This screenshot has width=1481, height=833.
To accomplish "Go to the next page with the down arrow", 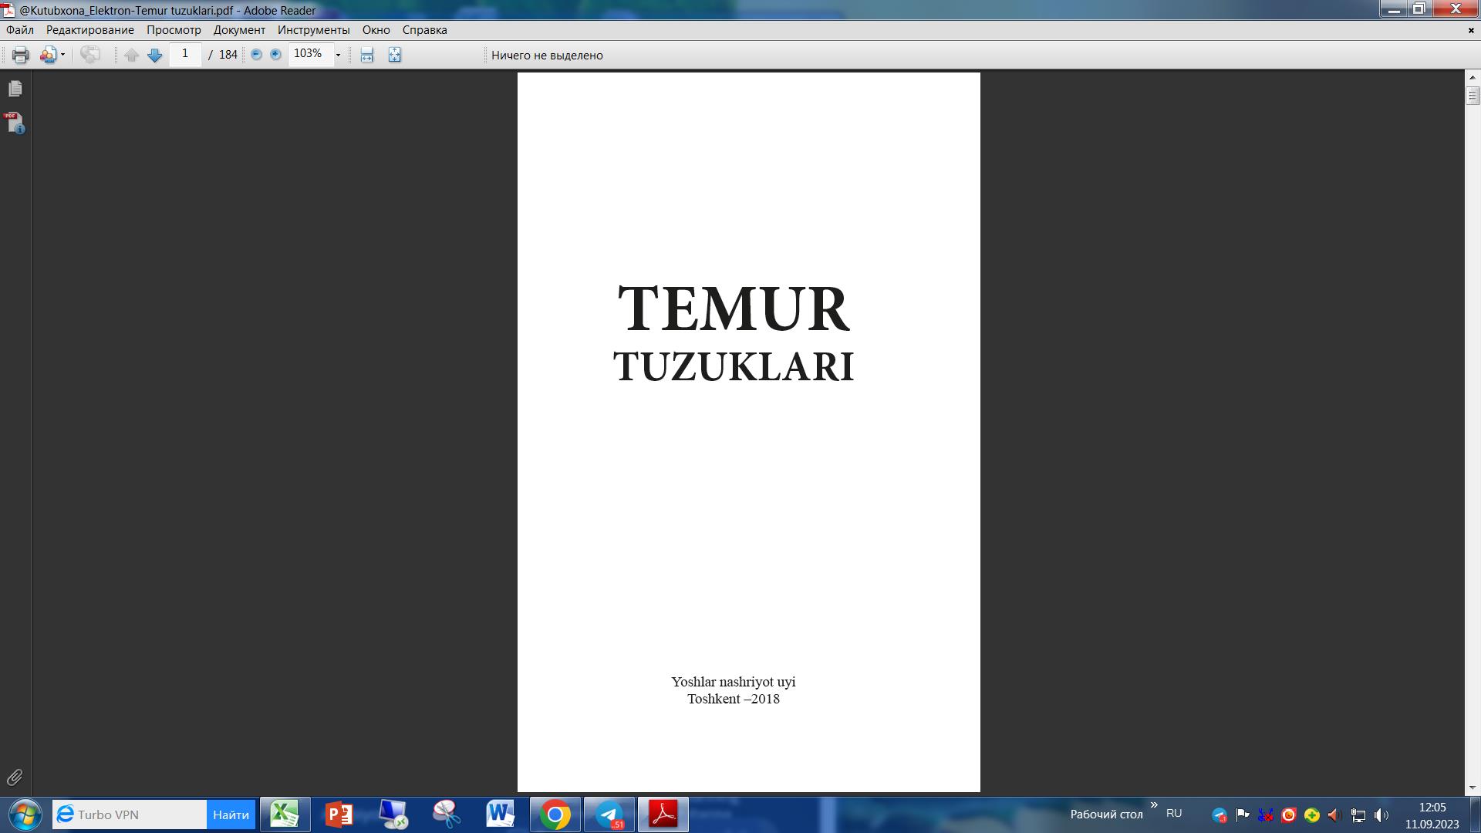I will 153,55.
